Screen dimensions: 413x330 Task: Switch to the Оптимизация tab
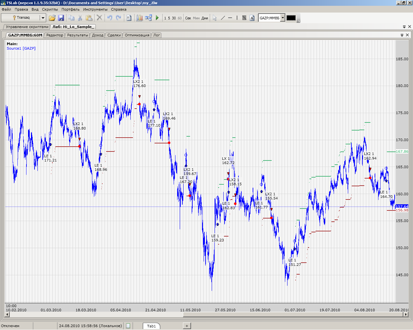point(137,35)
